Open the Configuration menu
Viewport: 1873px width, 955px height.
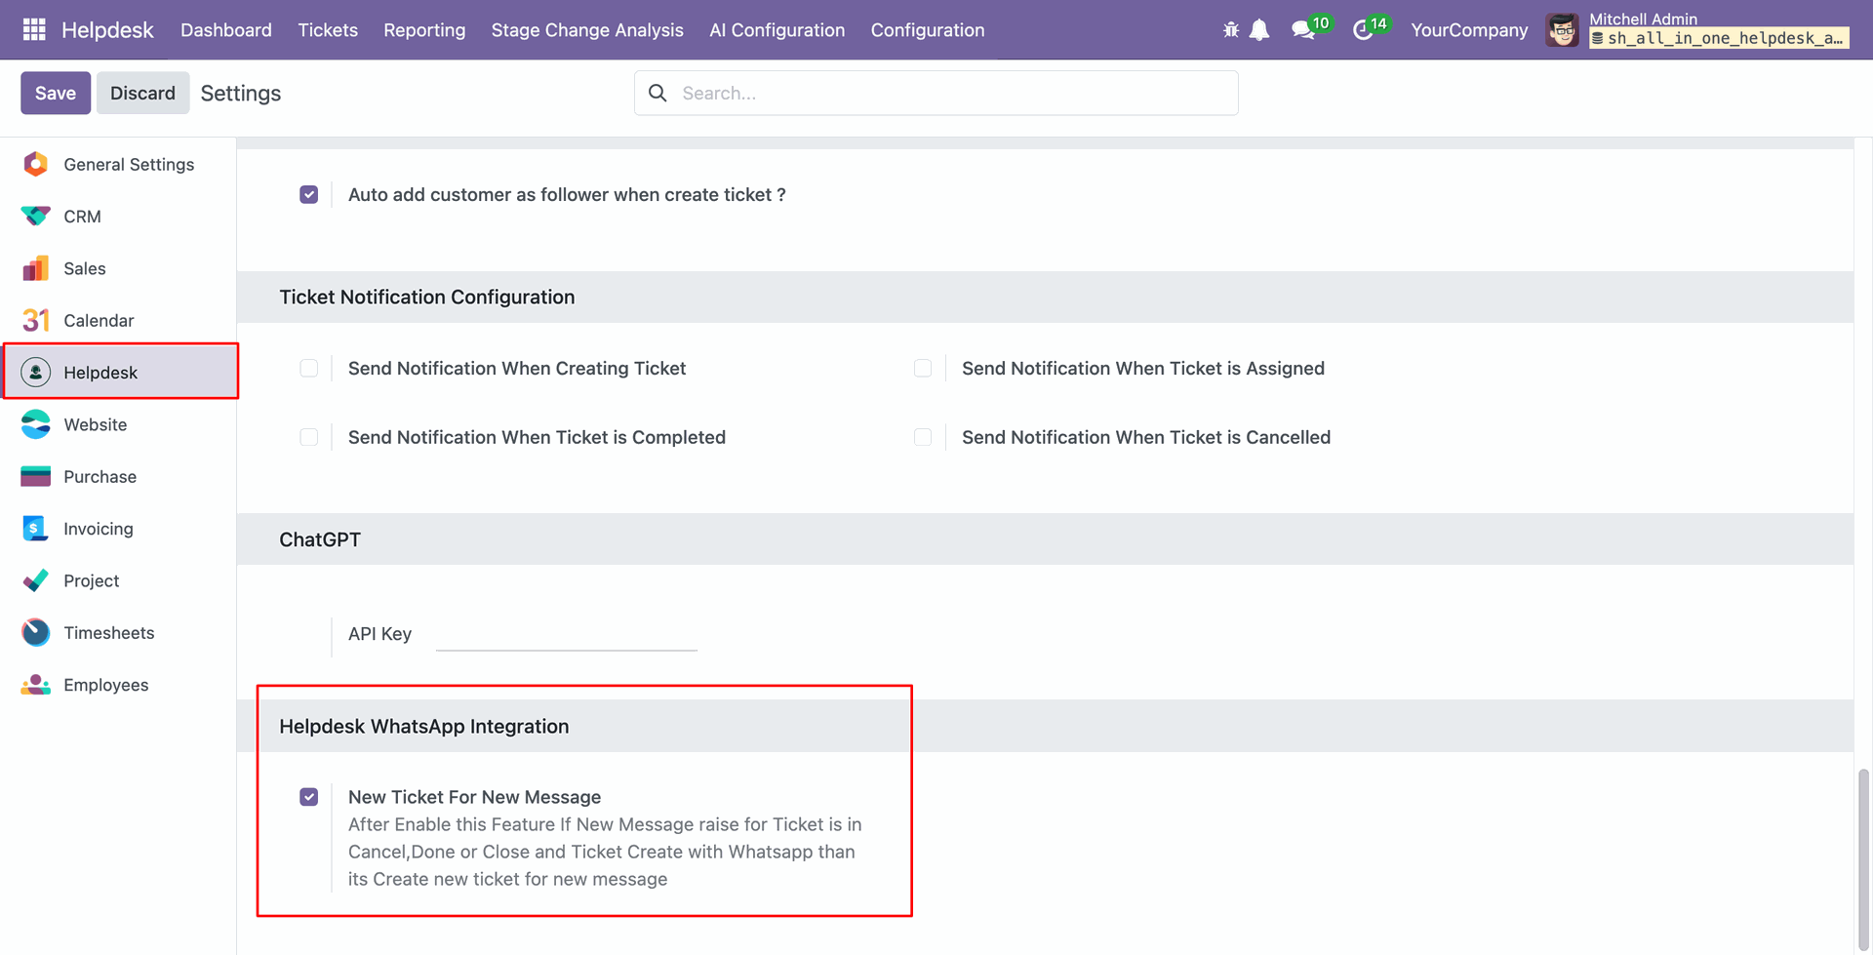coord(928,30)
